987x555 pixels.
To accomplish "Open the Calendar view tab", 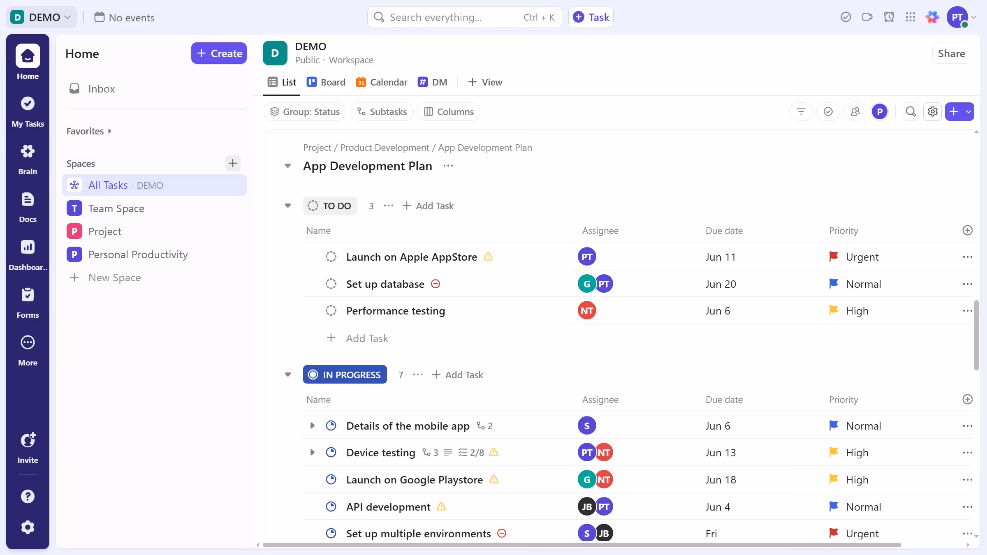I will (381, 82).
